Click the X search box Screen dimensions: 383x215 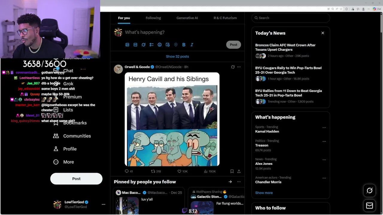(x=291, y=18)
